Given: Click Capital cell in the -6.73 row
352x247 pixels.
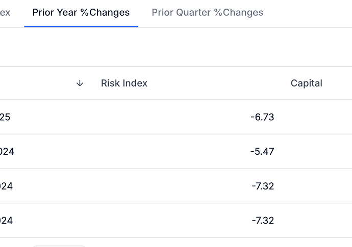Looking at the screenshot, I should click(314, 117).
